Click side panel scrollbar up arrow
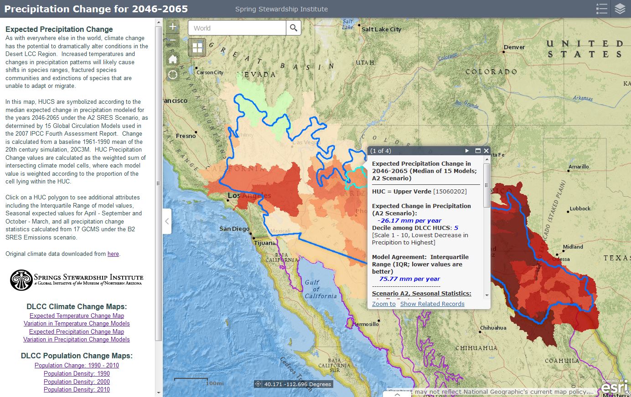The image size is (631, 397). pyautogui.click(x=159, y=21)
